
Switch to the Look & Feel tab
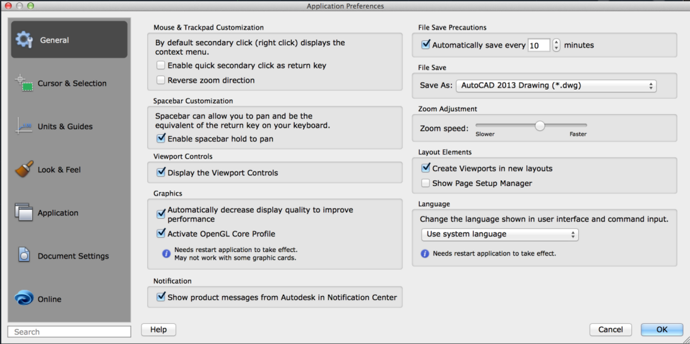pos(59,169)
